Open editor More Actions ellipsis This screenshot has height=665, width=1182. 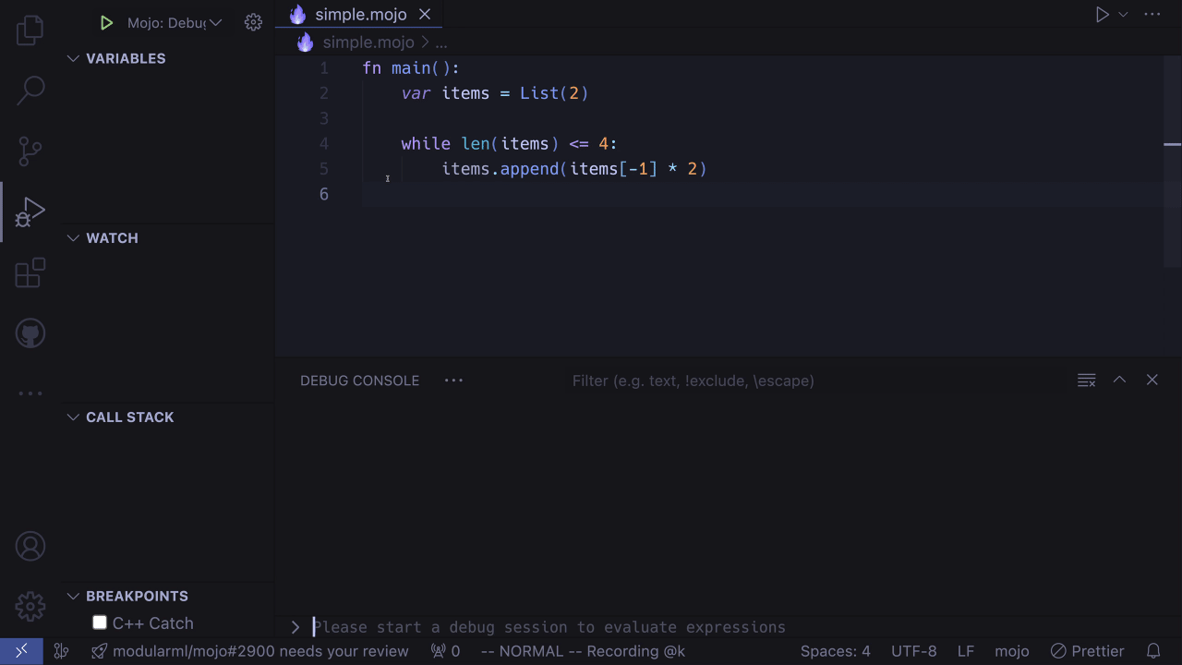(x=1152, y=14)
